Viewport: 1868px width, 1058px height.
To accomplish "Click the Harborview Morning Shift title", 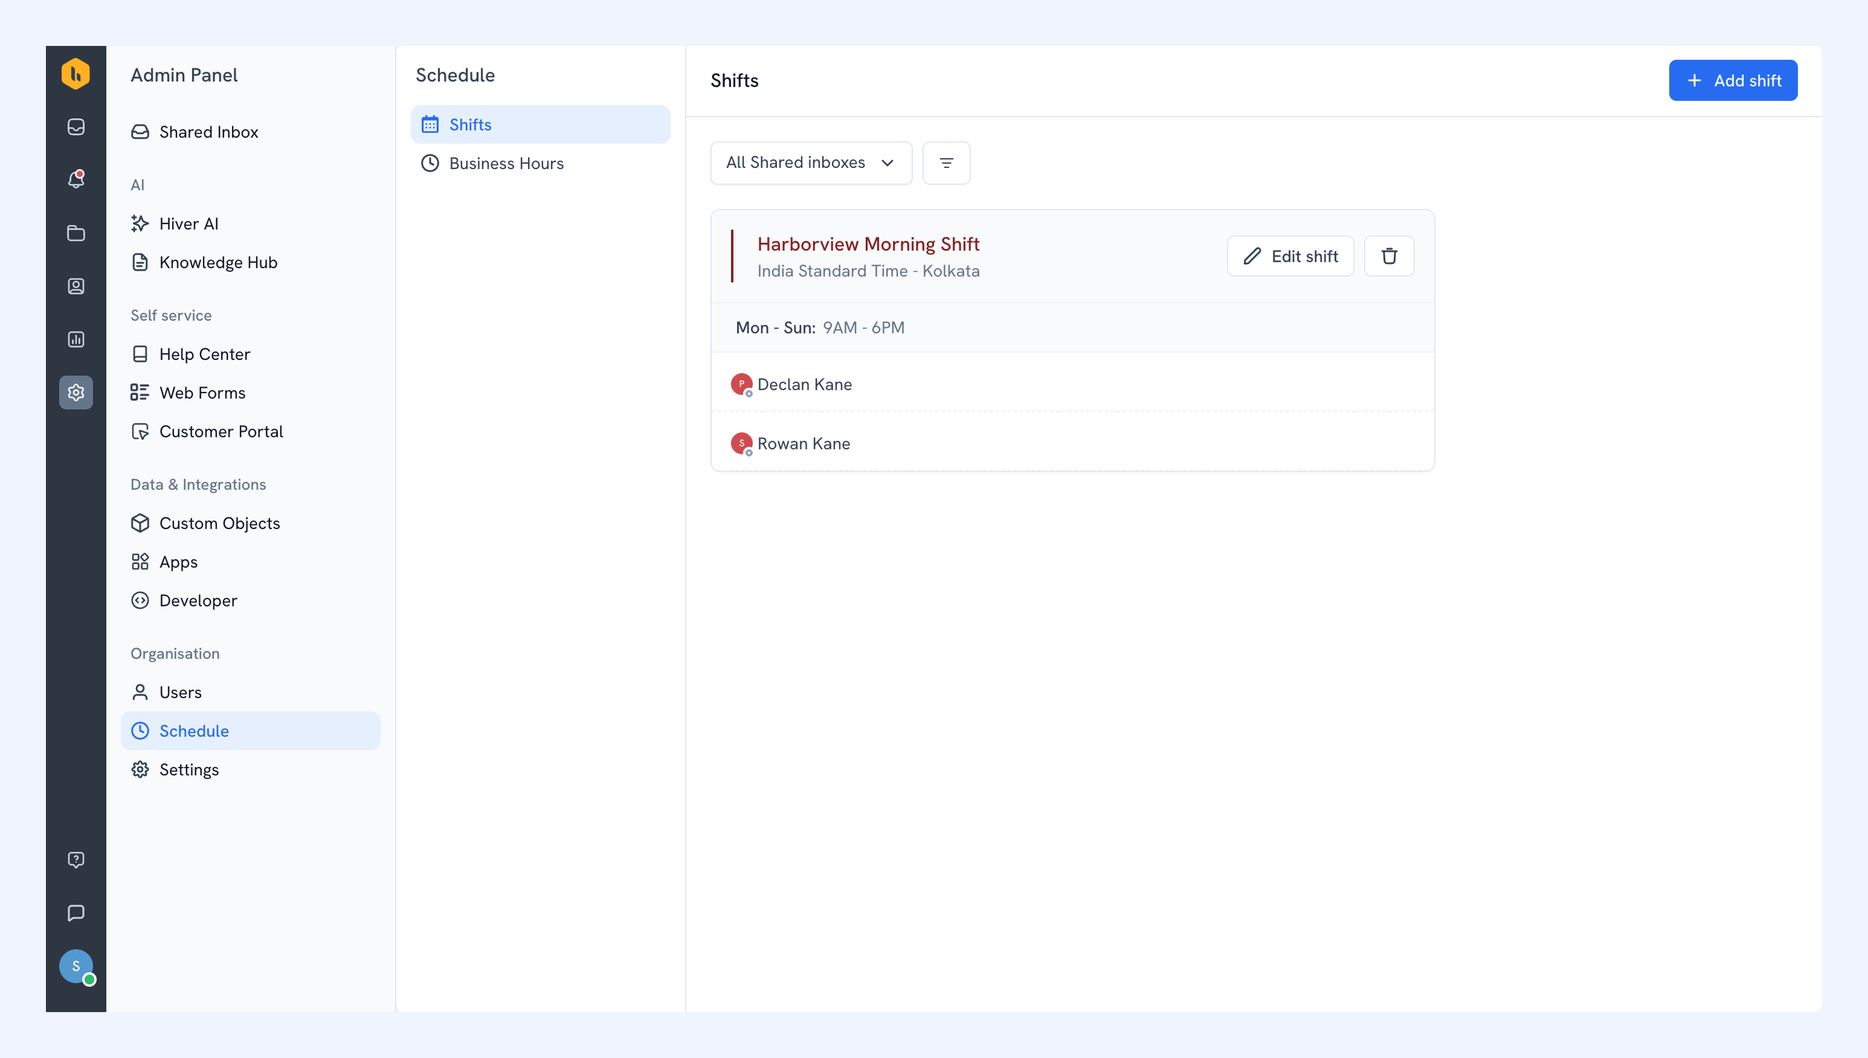I will pos(868,244).
